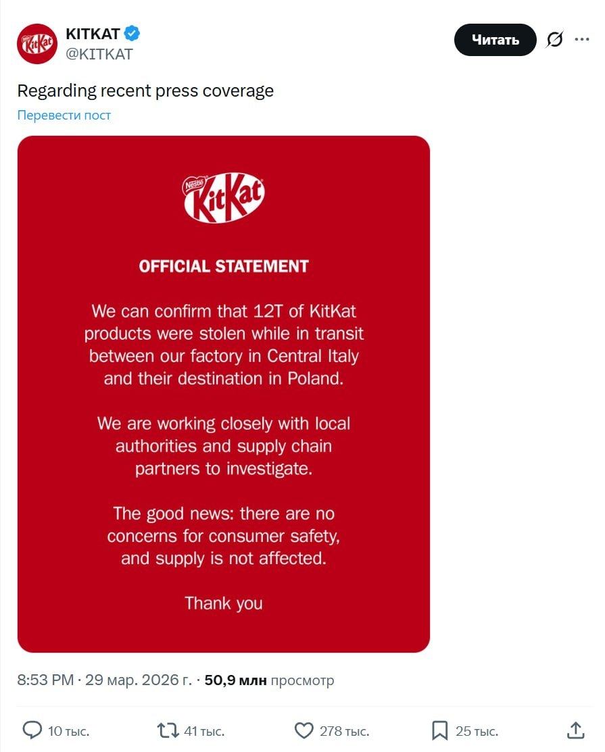The image size is (605, 752).
Task: Click the share upload icon
Action: (x=575, y=730)
